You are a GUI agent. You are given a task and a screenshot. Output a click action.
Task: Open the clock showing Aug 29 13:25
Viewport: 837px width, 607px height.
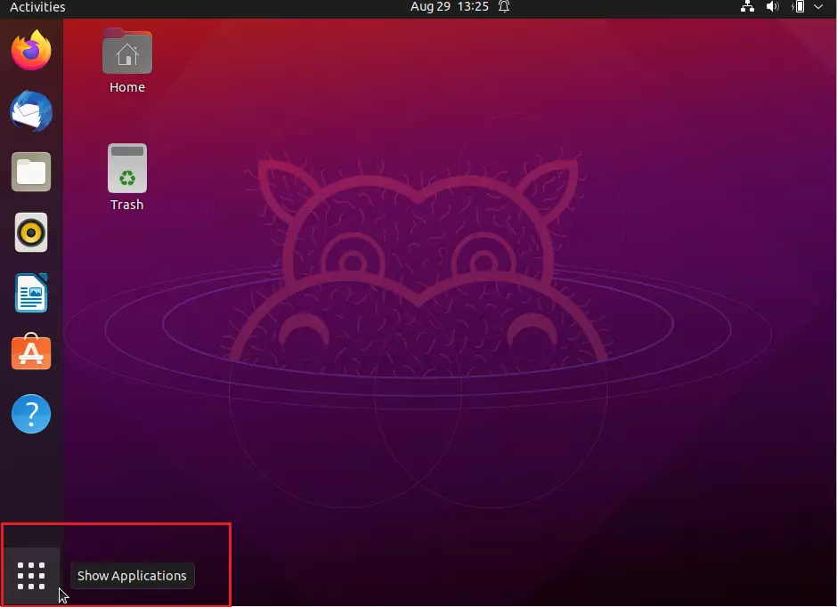pyautogui.click(x=449, y=7)
